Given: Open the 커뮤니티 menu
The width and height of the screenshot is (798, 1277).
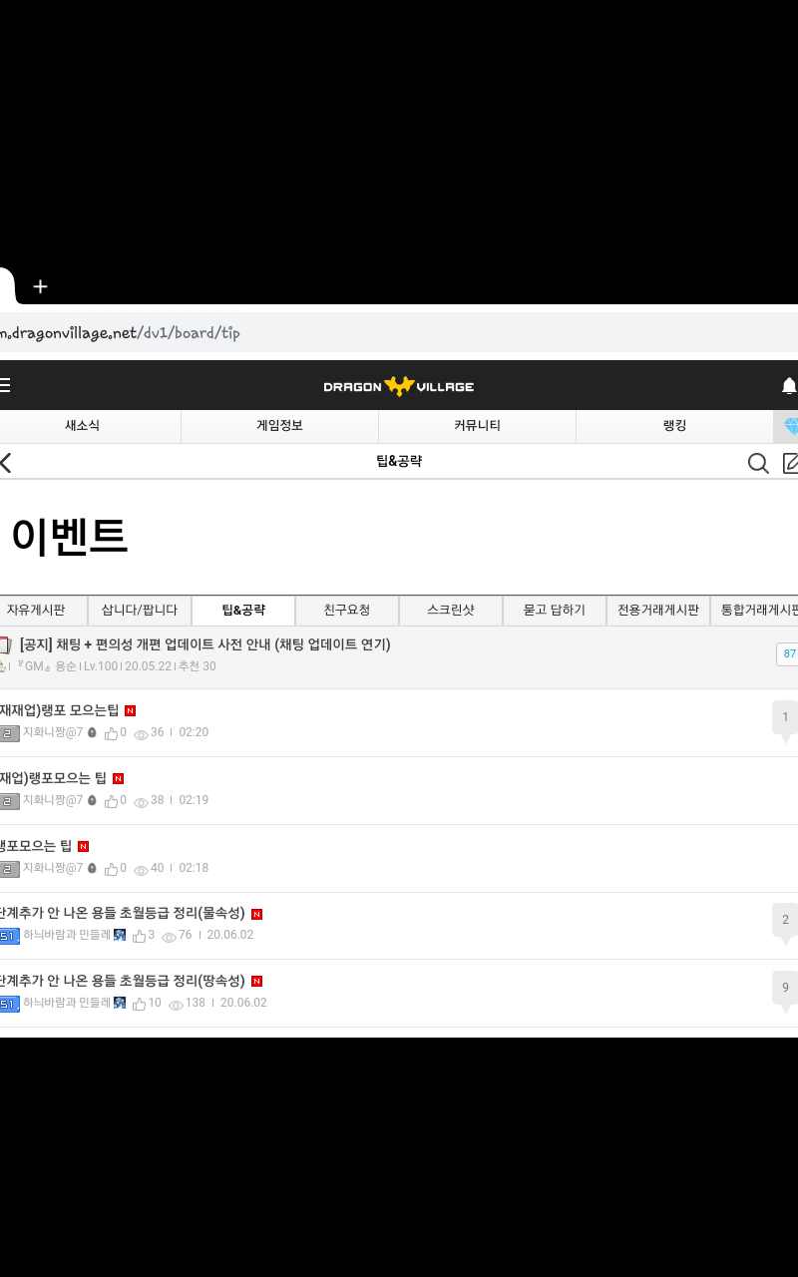Looking at the screenshot, I should click(477, 426).
